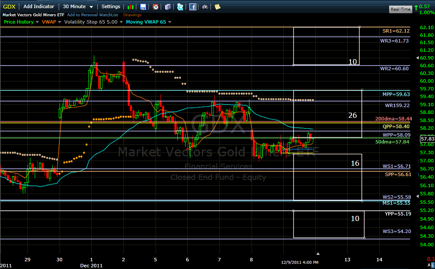Click the SR1=62.12 level label
Screen dimensions: 435x269
[396, 31]
